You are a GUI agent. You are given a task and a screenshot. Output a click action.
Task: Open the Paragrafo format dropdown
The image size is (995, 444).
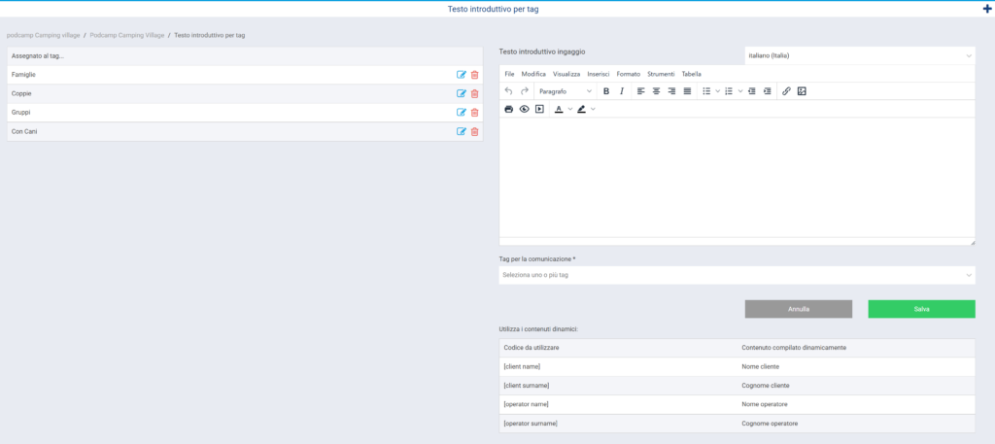coord(565,91)
